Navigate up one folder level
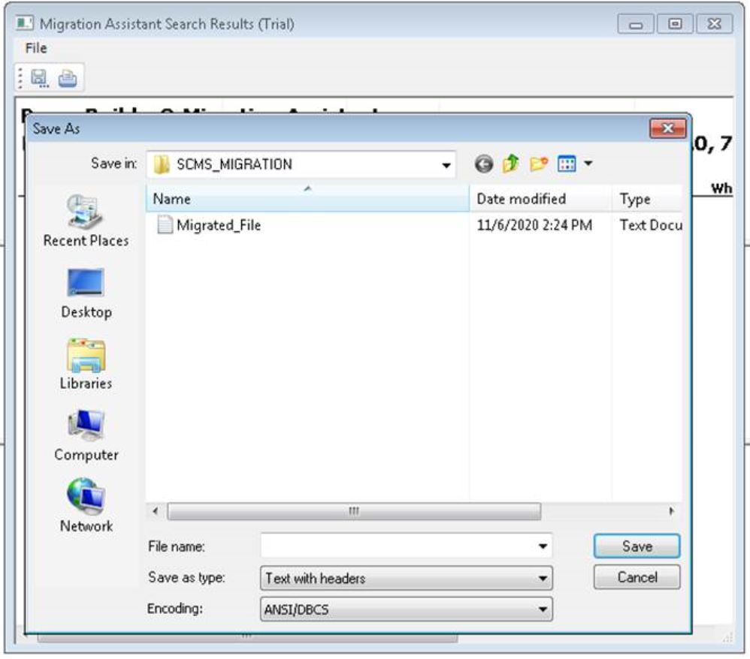 [x=511, y=164]
